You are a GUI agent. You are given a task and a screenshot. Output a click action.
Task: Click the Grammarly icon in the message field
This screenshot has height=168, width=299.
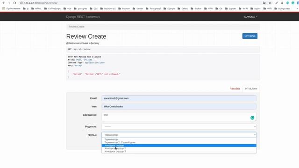pyautogui.click(x=252, y=118)
